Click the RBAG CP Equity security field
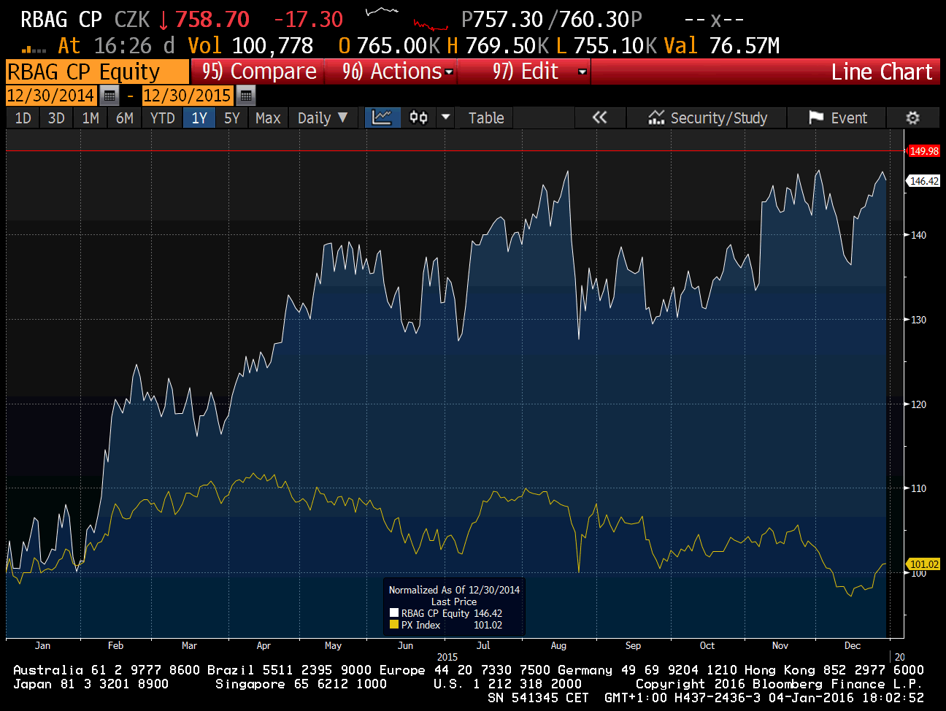Image resolution: width=946 pixels, height=711 pixels. point(96,72)
